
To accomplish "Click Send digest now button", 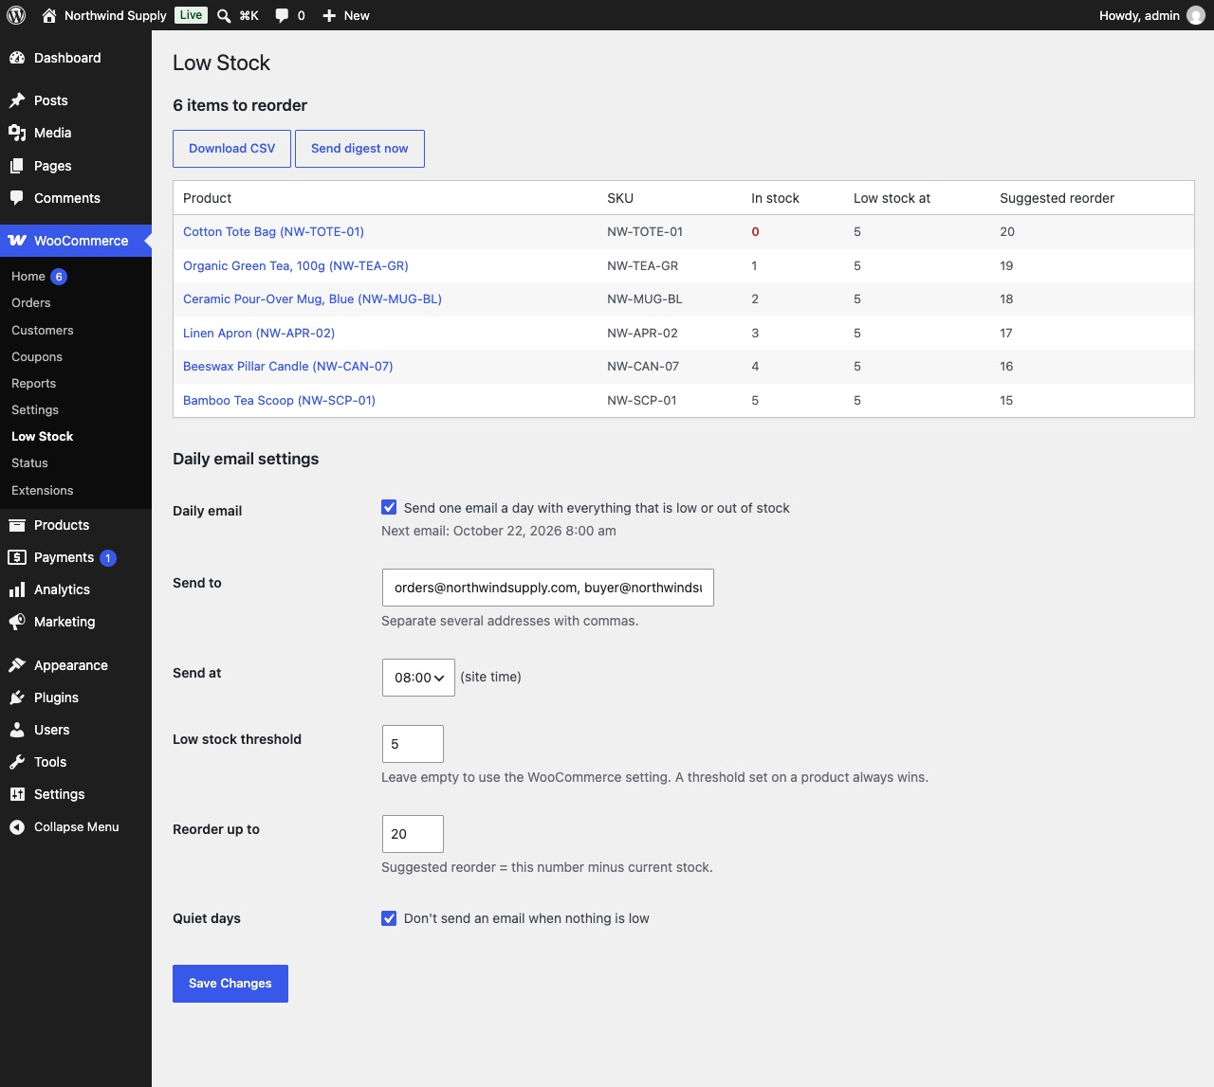I will coord(359,149).
